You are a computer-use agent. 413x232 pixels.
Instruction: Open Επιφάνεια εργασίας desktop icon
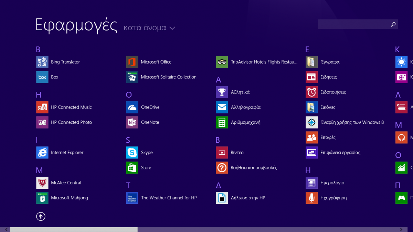312,153
